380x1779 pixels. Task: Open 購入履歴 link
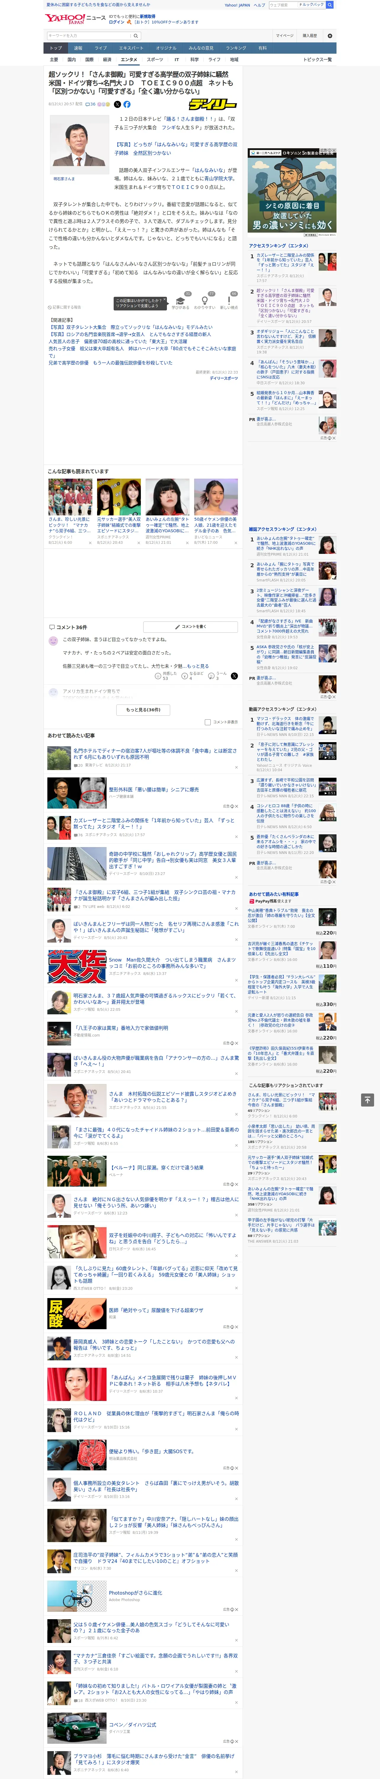click(310, 35)
